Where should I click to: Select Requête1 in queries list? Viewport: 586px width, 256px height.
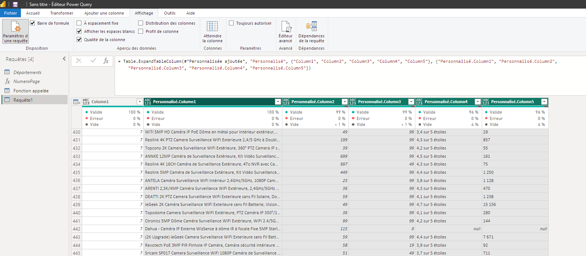tap(35, 100)
